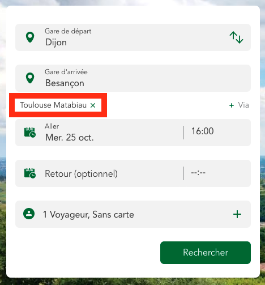The image size is (265, 285).
Task: Edit the Gare de départ Dijon field
Action: coord(133,37)
